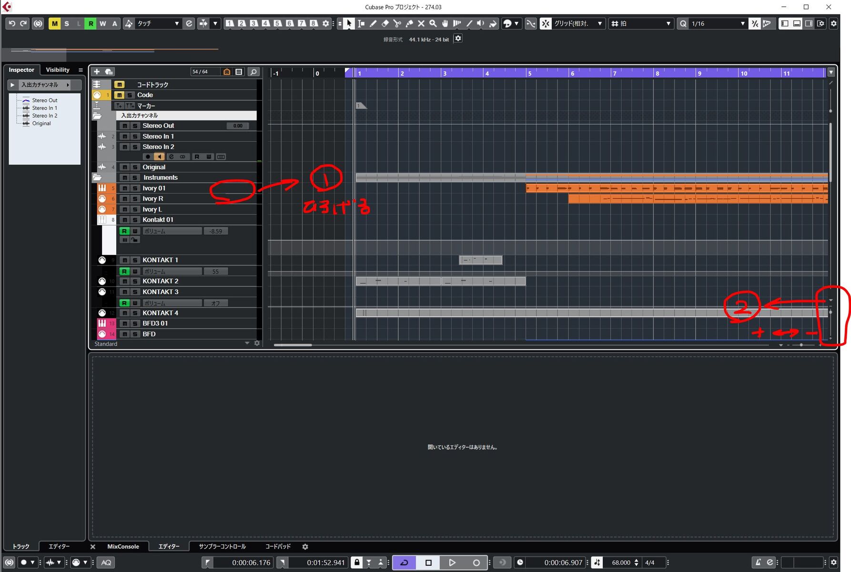Mute the BFD3 01 track

click(125, 324)
